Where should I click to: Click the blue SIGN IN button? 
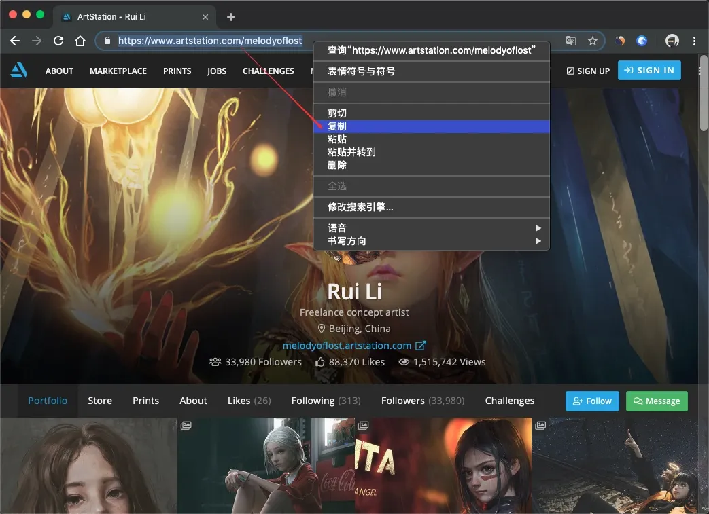pos(649,71)
